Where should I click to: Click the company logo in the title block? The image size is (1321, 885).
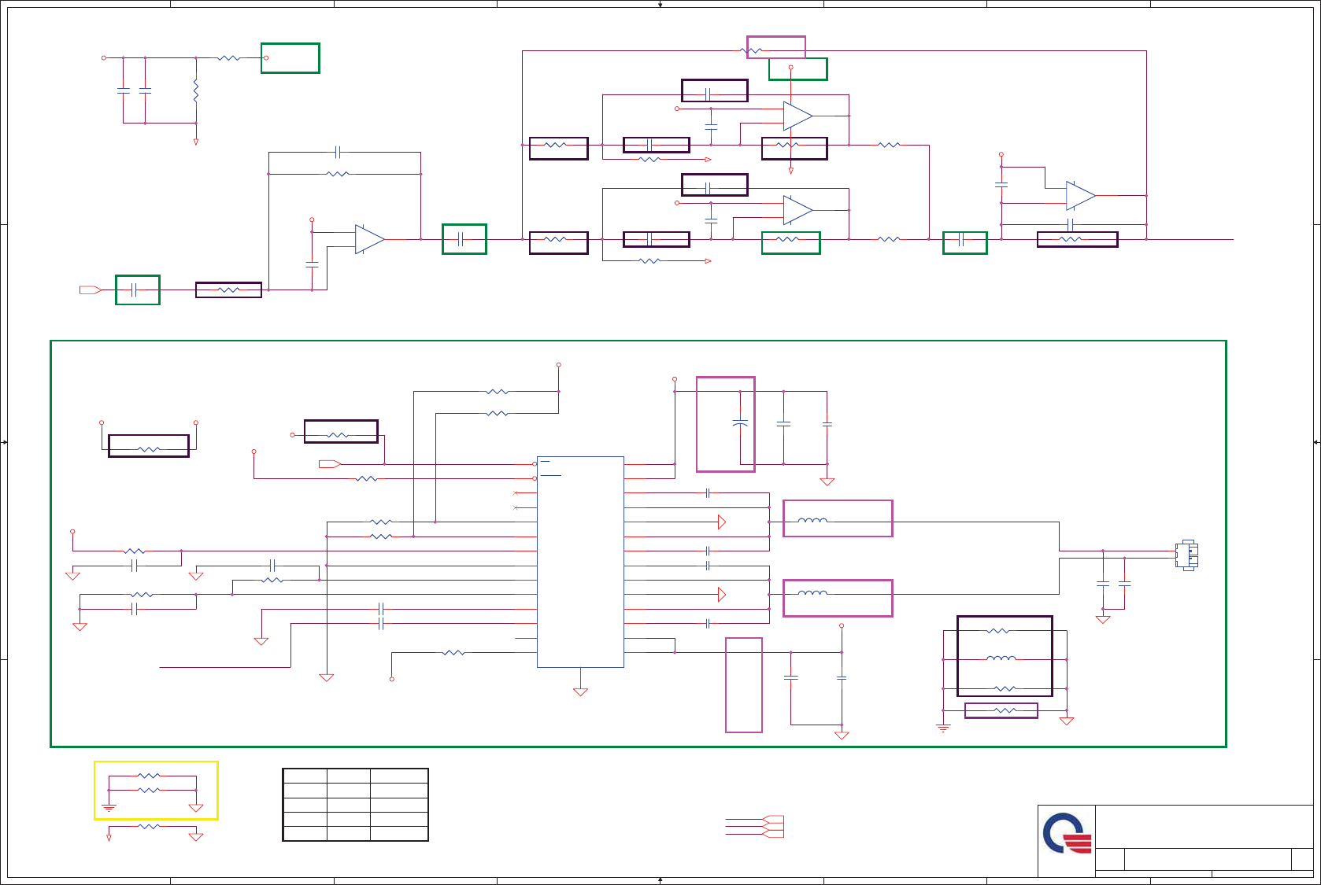pyautogui.click(x=1068, y=834)
